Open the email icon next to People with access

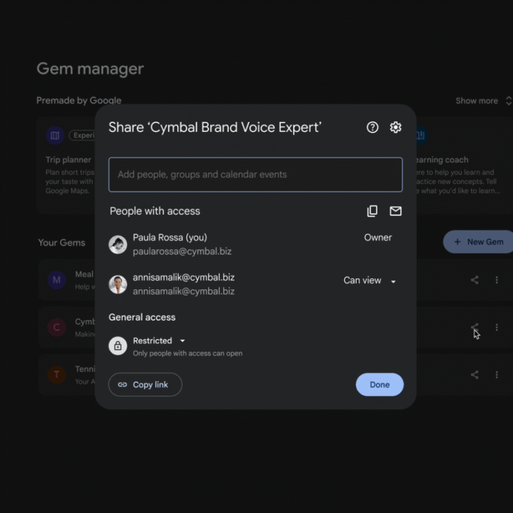click(x=395, y=210)
